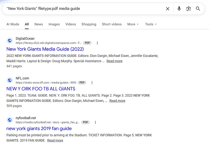Click the library.sfo2.cdn.digitaloceanspaces.com URL
The image size is (209, 145).
click(48, 43)
